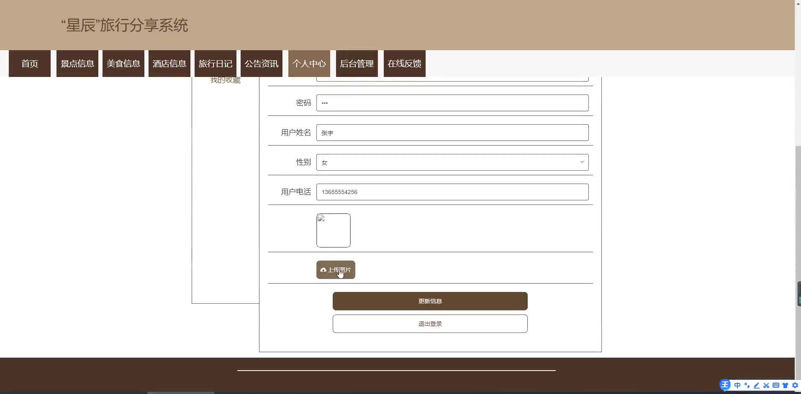This screenshot has width=801, height=394.
Task: Open the 后台管理 nav item
Action: pyautogui.click(x=357, y=64)
